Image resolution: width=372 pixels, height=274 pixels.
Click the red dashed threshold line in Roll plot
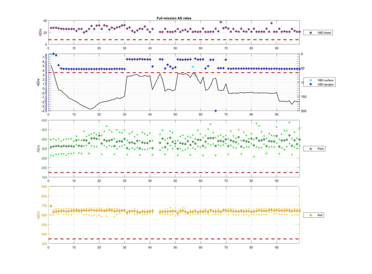[174, 239]
